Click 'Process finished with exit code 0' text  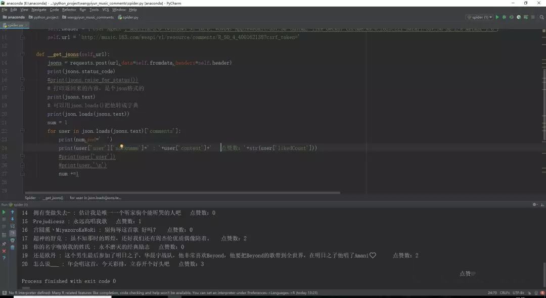tap(69, 281)
